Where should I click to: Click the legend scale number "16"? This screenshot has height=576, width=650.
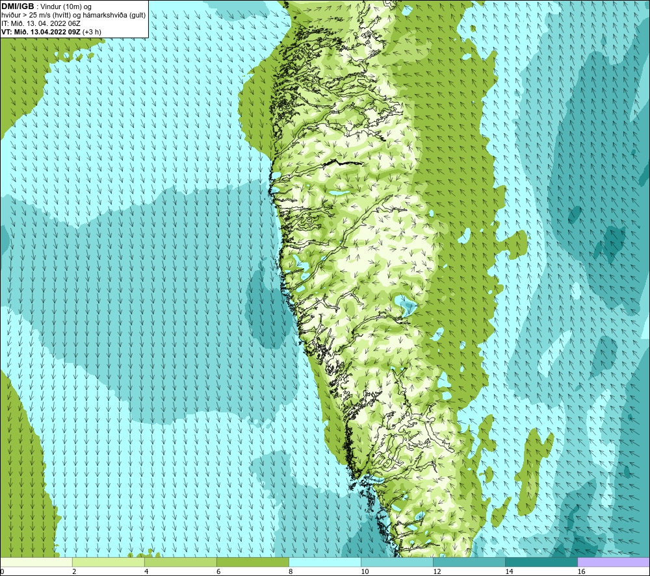click(581, 571)
